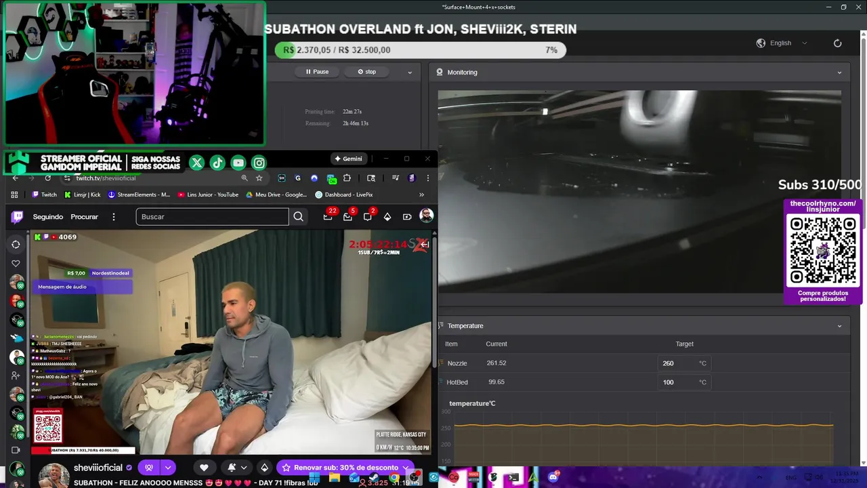Click the subathon R$ 2.370,05 progress bar

click(x=420, y=50)
